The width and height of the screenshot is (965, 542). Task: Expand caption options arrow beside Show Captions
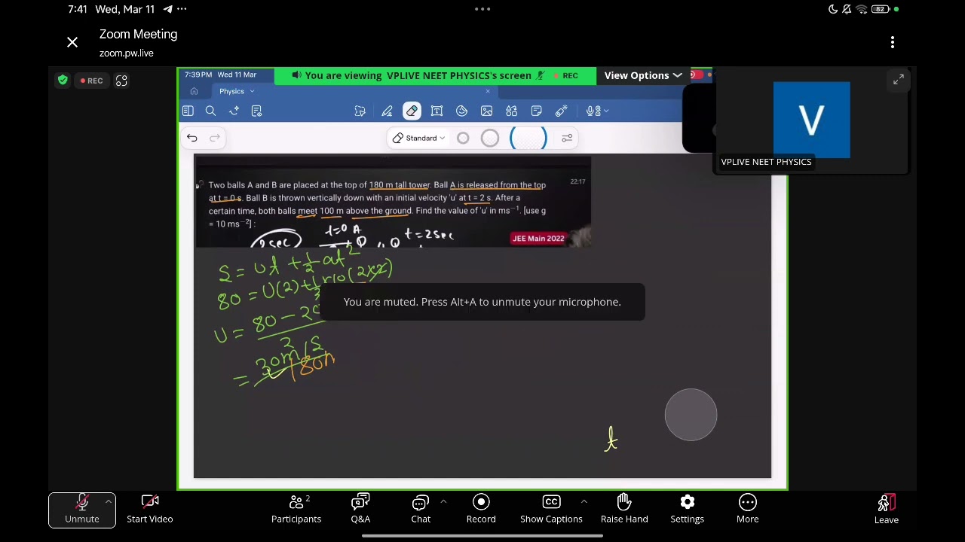tap(584, 501)
